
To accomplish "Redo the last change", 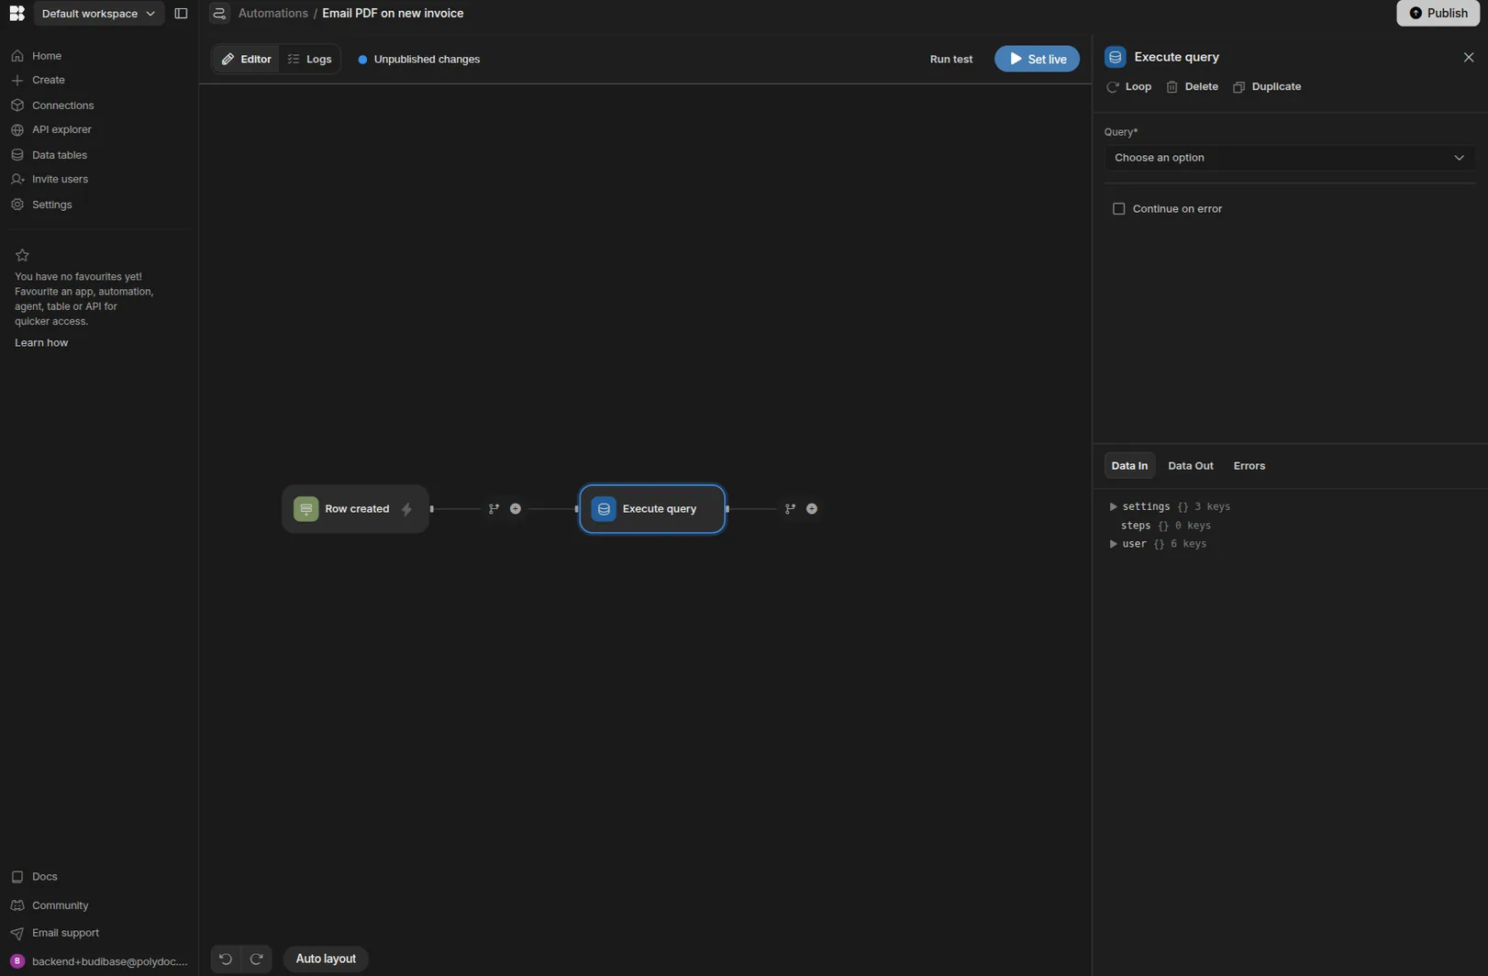I will click(257, 959).
